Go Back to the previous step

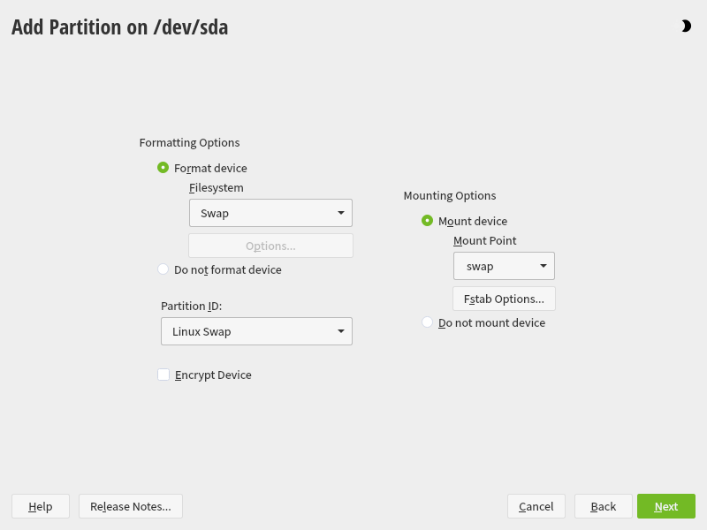(x=603, y=506)
